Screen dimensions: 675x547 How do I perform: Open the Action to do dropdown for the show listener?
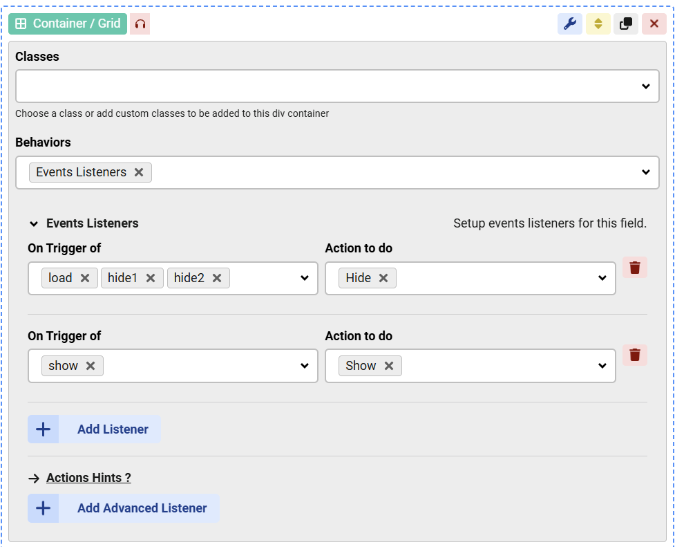tap(601, 366)
